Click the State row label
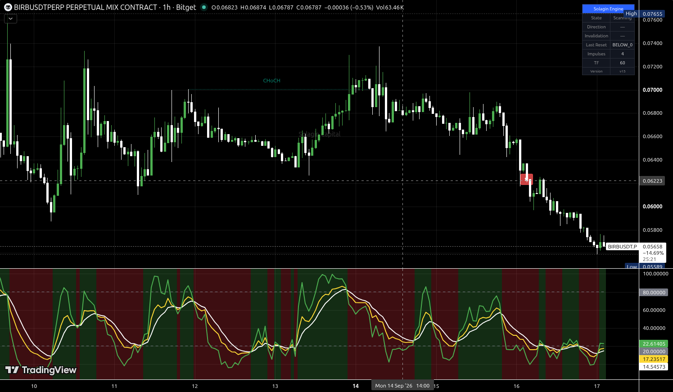Screen dimensions: 673x392 596,18
